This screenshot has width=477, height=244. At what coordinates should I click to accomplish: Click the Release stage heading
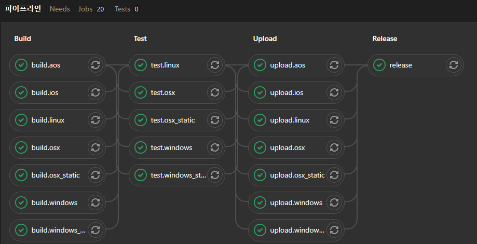point(385,38)
